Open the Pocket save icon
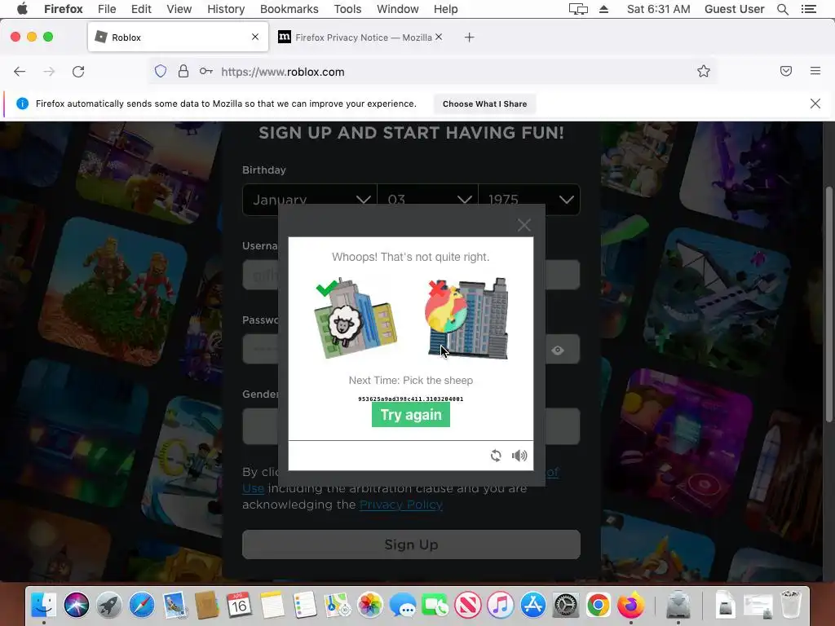This screenshot has height=626, width=835. [786, 72]
